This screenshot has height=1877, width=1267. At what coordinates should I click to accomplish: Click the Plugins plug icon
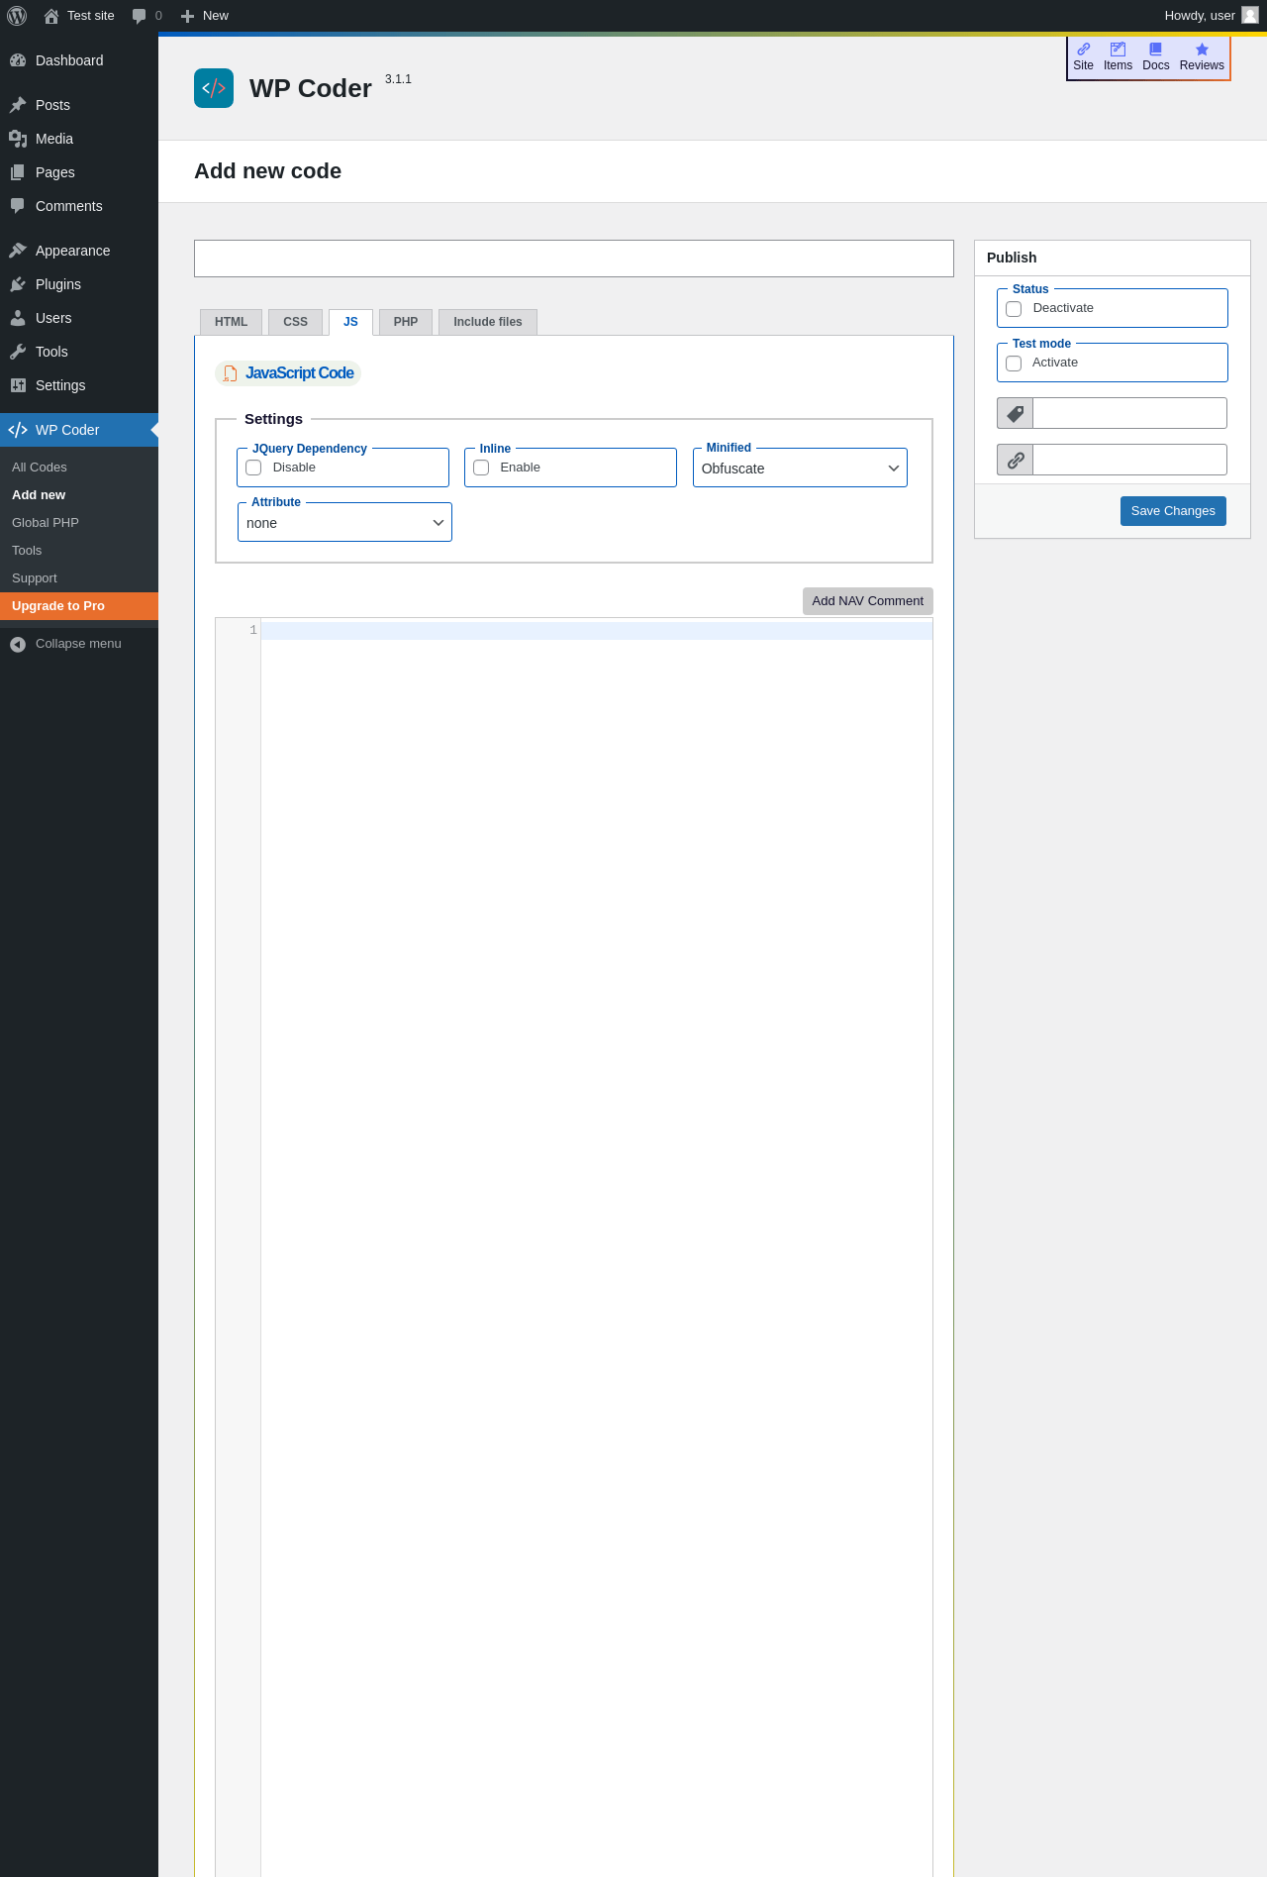click(18, 284)
